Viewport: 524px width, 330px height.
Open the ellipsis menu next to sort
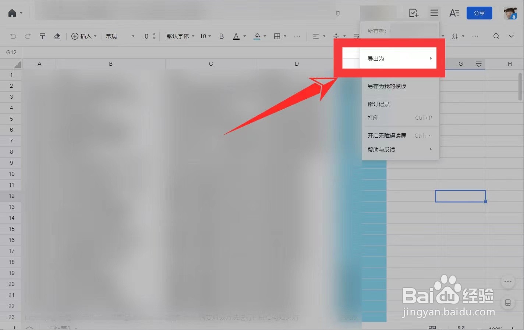(475, 36)
